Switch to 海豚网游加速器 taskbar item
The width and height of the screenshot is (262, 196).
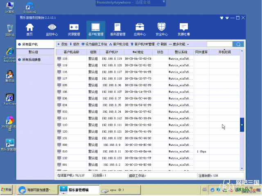(37, 189)
